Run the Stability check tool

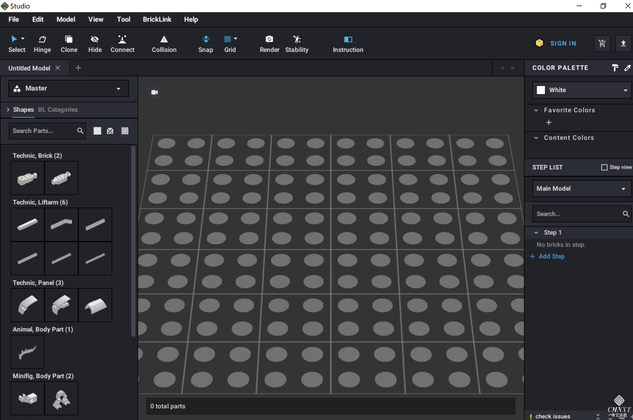[297, 44]
